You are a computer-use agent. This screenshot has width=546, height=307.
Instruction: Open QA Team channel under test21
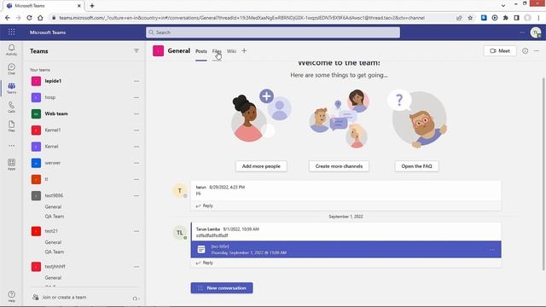[55, 252]
